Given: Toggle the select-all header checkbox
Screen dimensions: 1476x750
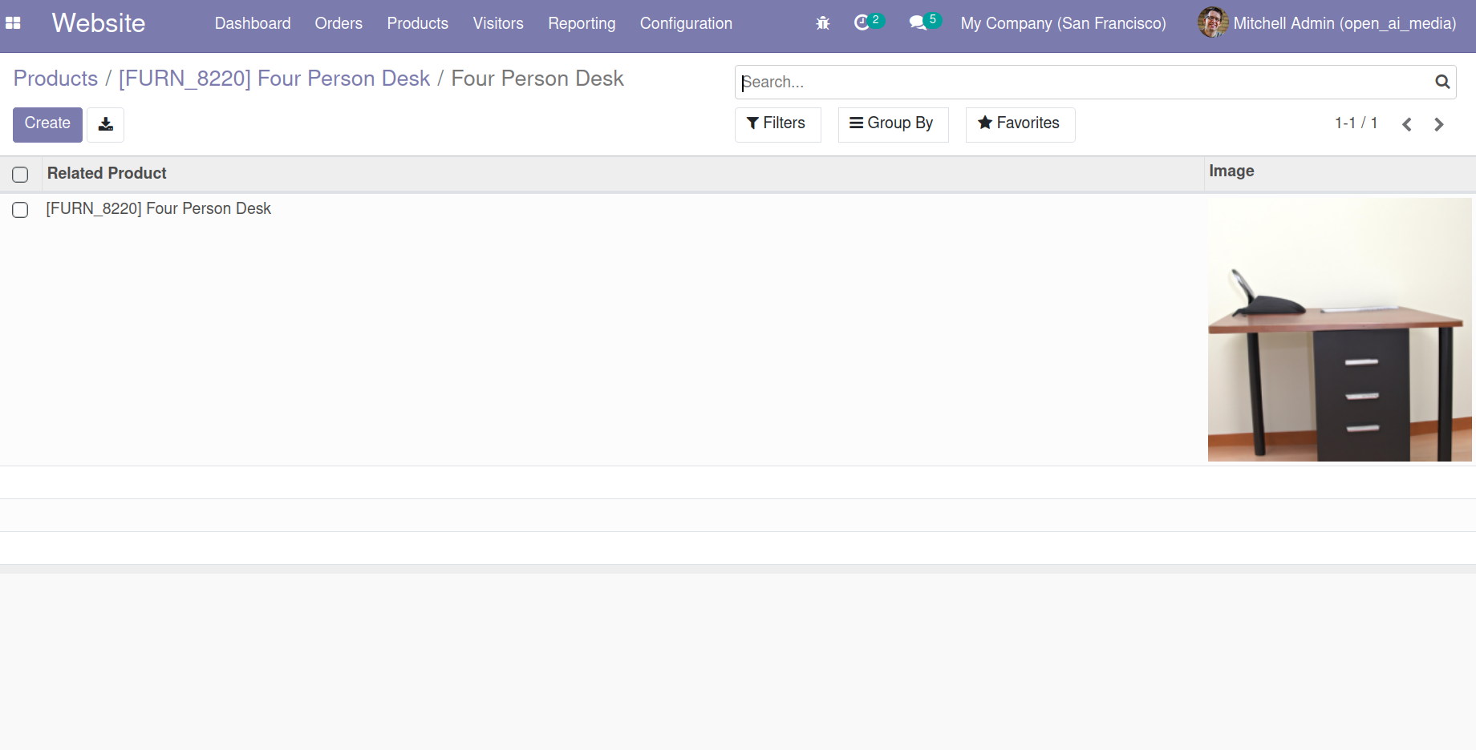Looking at the screenshot, I should click(x=20, y=175).
